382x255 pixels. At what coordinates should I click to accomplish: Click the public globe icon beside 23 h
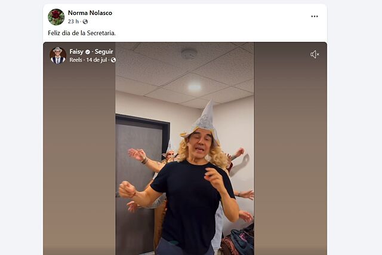85,21
